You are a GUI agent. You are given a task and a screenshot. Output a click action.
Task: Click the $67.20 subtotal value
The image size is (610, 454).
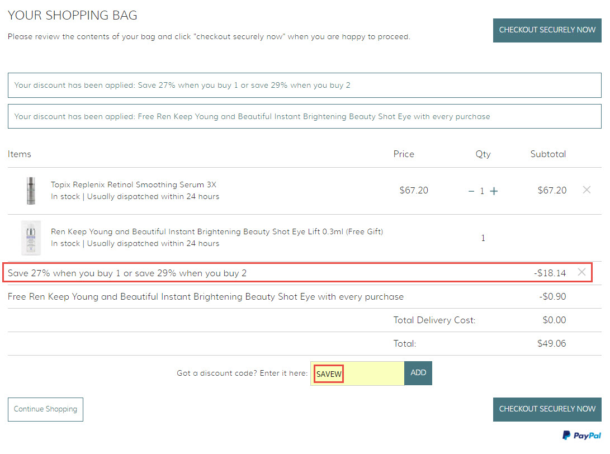[552, 190]
